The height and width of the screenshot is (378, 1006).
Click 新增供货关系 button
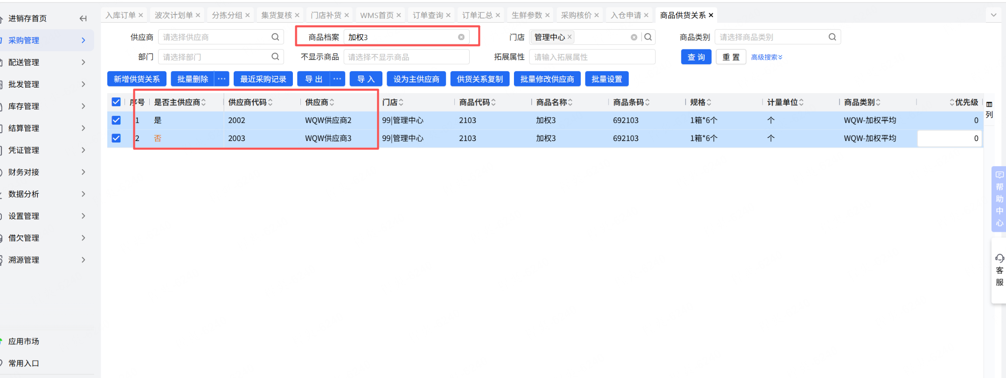click(137, 79)
